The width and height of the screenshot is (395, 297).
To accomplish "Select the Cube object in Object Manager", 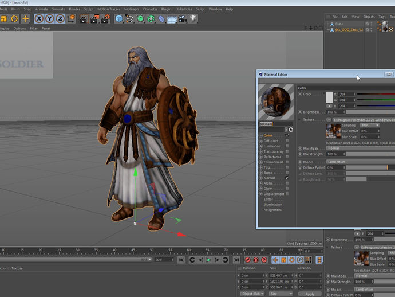I will click(x=339, y=24).
